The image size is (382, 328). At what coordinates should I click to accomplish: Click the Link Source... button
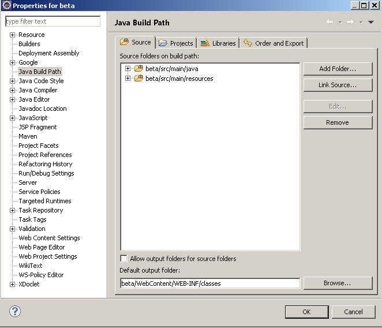tap(338, 85)
